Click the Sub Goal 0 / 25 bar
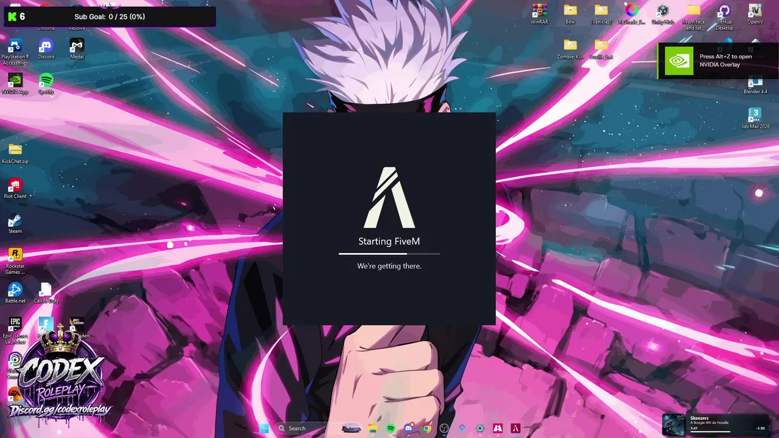 110,16
